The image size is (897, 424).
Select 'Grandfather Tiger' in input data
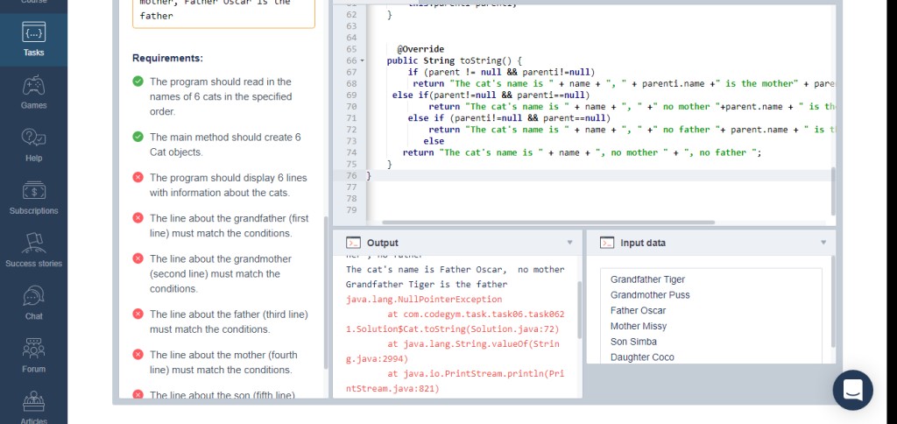tap(647, 279)
